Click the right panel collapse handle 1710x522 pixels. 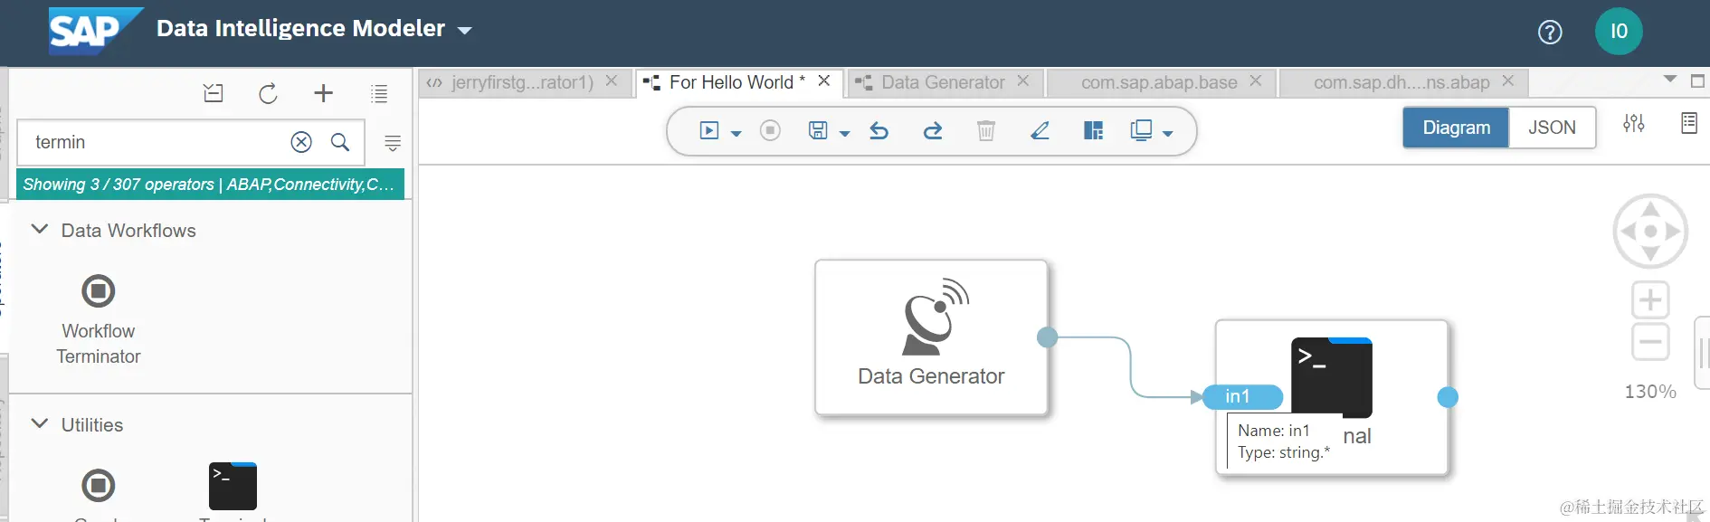pyautogui.click(x=1703, y=353)
